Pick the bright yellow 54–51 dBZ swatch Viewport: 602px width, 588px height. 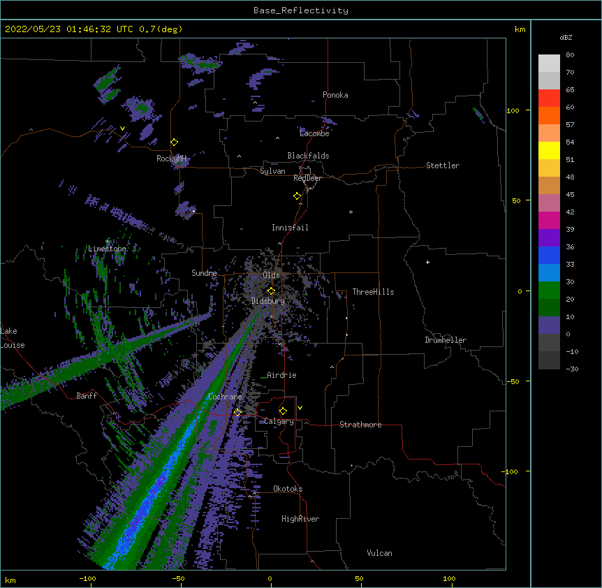coord(549,150)
